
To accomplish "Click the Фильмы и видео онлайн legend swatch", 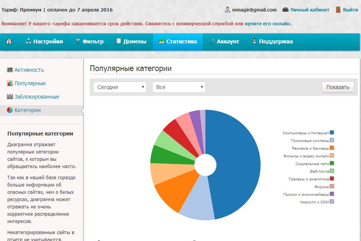I will [332, 155].
